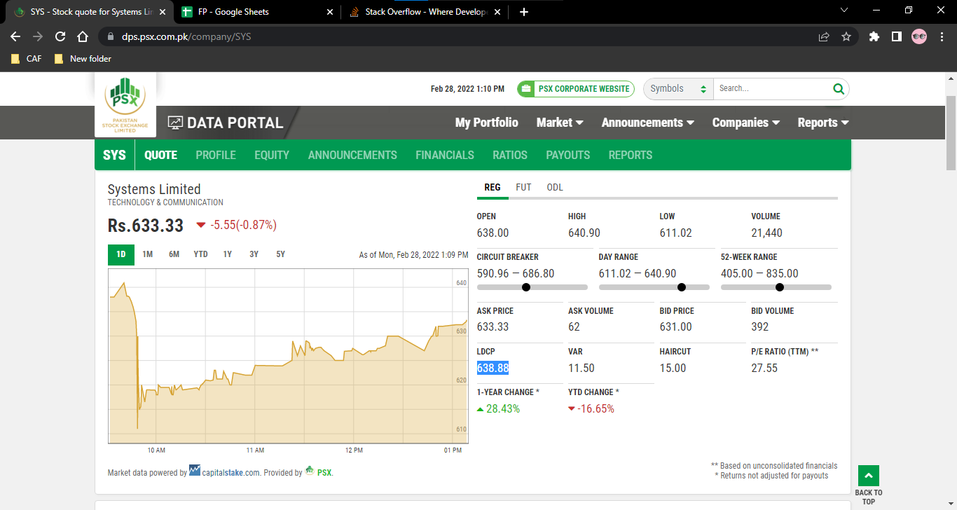957x510 pixels.
Task: Close the Stack Overflow tab
Action: (x=499, y=12)
